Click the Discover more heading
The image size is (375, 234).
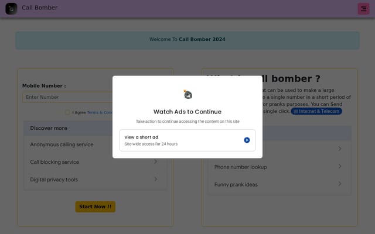(x=49, y=128)
